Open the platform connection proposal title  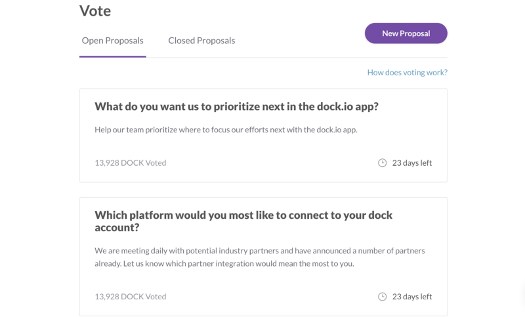coord(243,215)
